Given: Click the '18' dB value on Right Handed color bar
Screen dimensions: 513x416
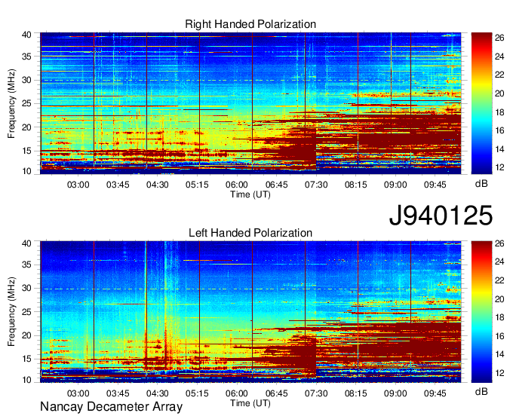Looking at the screenshot, I should point(499,112).
